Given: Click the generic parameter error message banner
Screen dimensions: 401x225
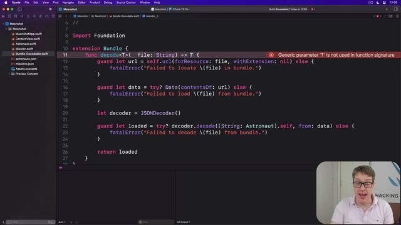Looking at the screenshot, I should pyautogui.click(x=336, y=55).
